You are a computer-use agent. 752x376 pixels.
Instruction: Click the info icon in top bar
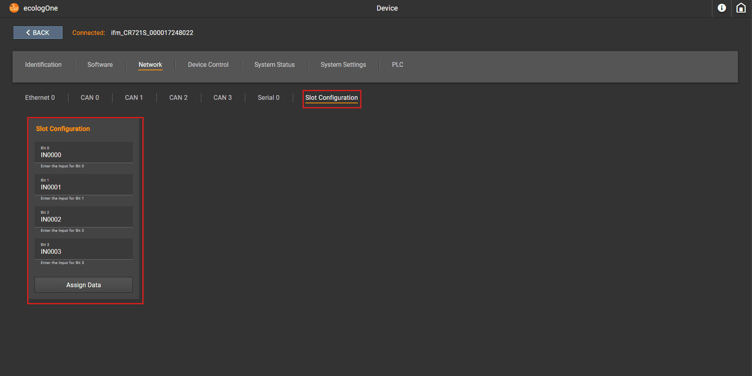click(x=721, y=8)
